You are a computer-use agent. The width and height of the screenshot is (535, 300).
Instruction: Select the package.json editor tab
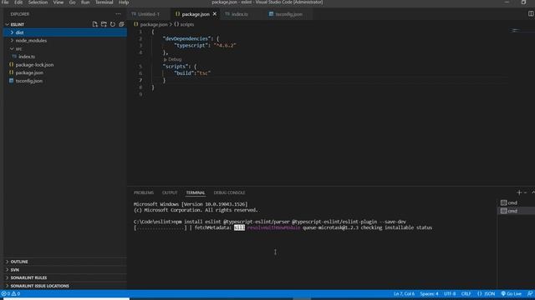tap(196, 14)
